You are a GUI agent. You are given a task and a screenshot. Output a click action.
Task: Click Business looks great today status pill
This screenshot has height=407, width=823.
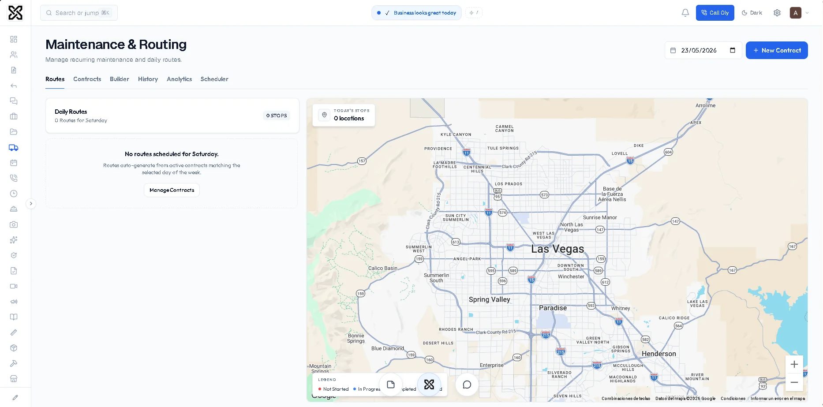click(x=416, y=13)
